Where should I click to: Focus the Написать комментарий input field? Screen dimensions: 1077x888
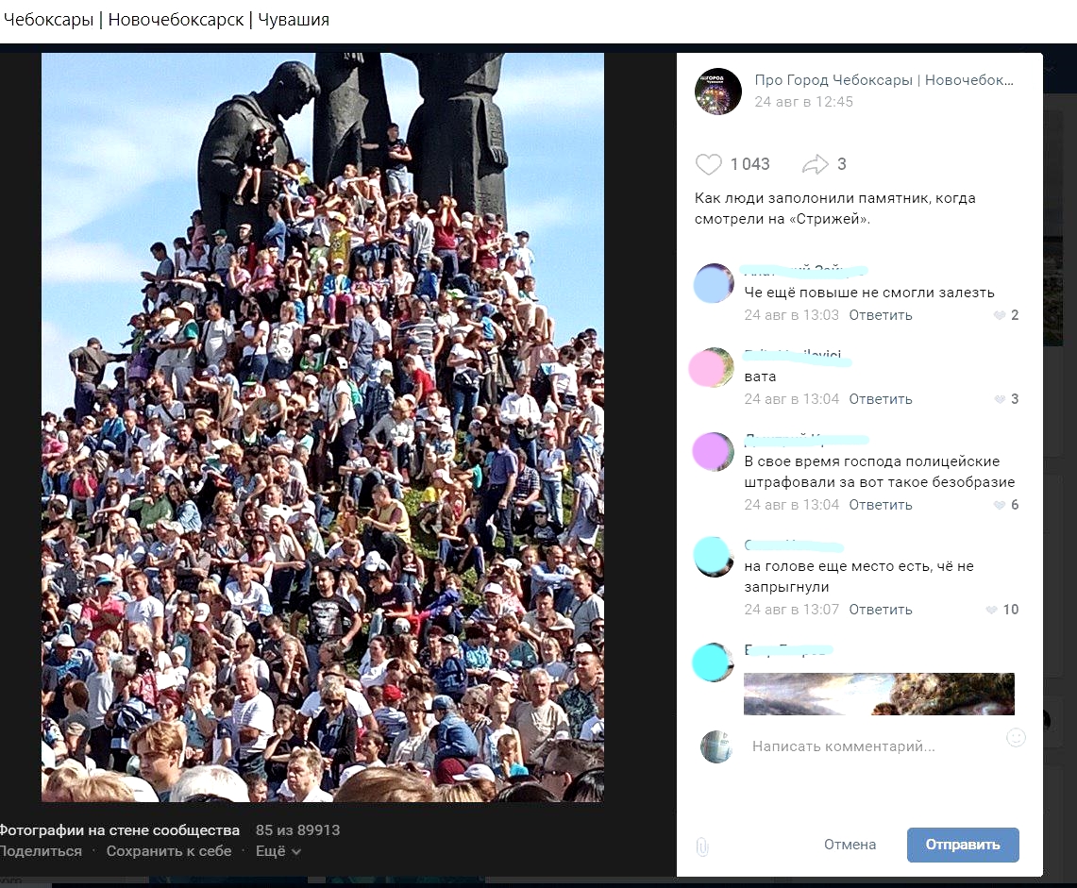[x=872, y=746]
